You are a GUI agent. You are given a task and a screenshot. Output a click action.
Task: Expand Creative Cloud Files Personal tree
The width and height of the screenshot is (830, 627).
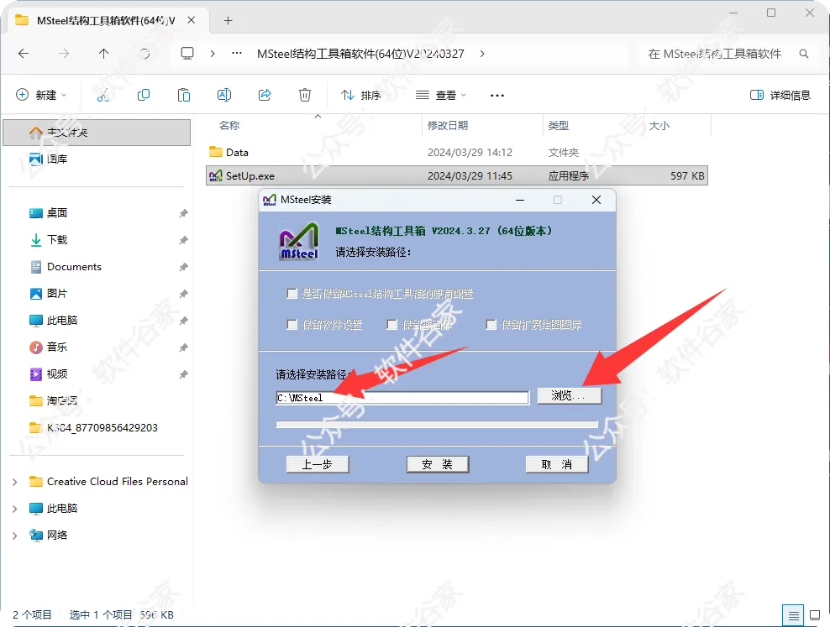point(15,482)
